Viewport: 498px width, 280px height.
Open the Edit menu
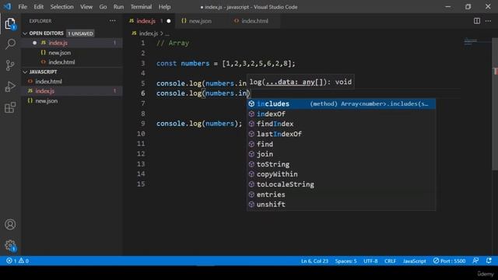coord(38,7)
